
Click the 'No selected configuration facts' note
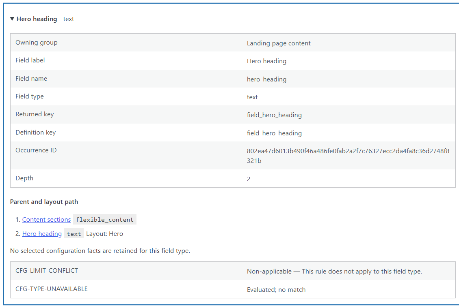point(100,251)
